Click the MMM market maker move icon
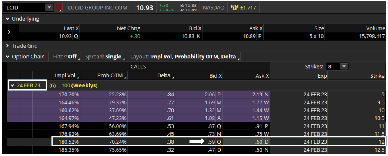The image size is (388, 156). pos(234,8)
